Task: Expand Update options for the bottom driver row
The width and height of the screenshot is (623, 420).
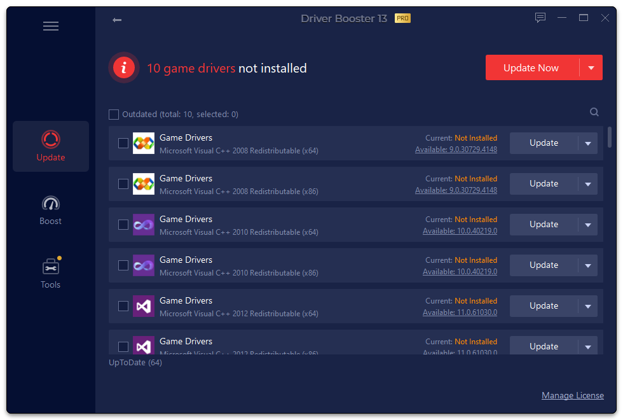Action: (x=588, y=346)
